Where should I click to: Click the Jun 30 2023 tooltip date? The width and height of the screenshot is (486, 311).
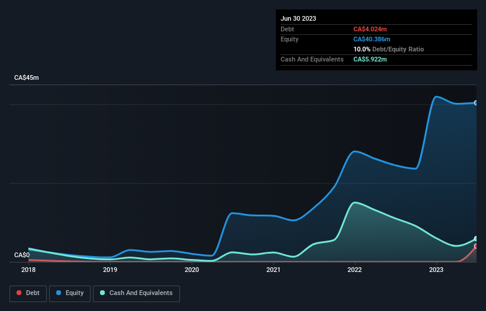pos(298,18)
